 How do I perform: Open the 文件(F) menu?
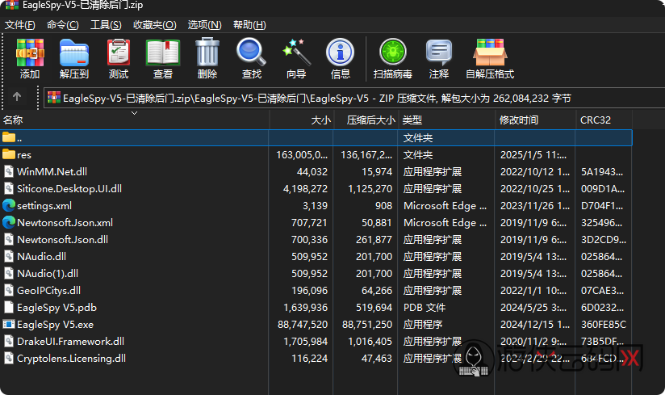coord(19,25)
